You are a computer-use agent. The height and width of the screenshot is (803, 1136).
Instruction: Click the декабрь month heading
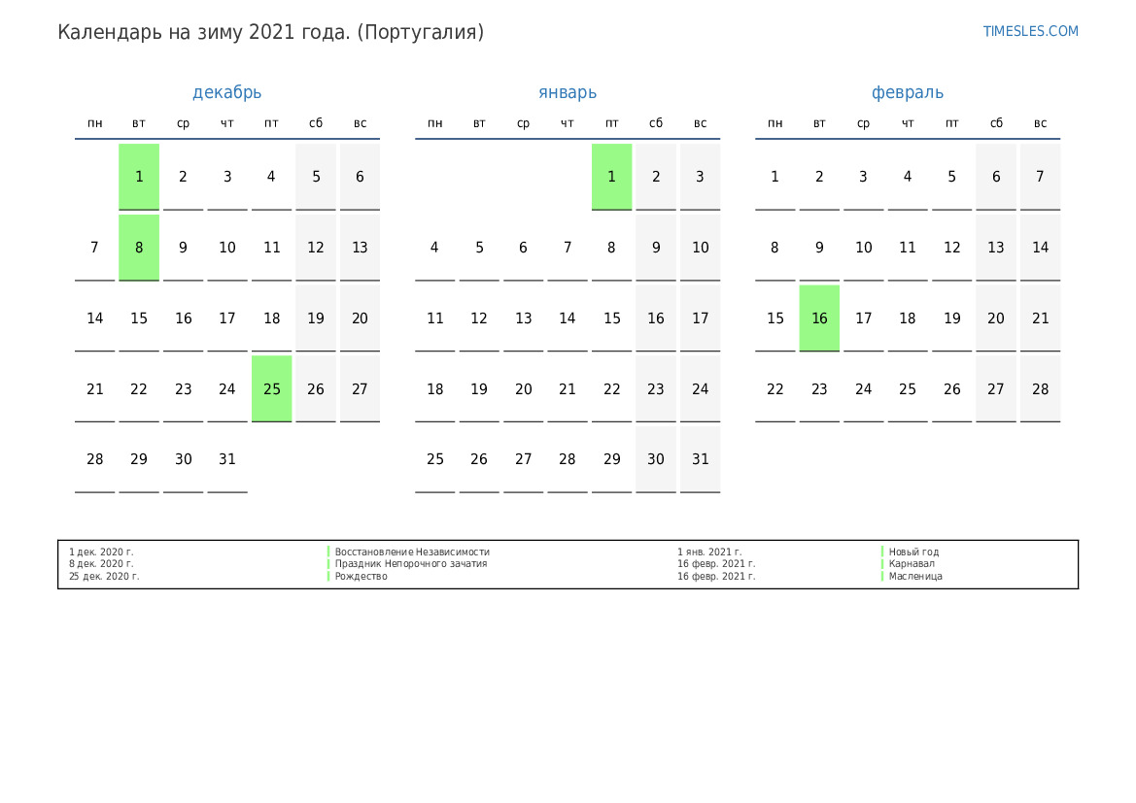tap(226, 92)
